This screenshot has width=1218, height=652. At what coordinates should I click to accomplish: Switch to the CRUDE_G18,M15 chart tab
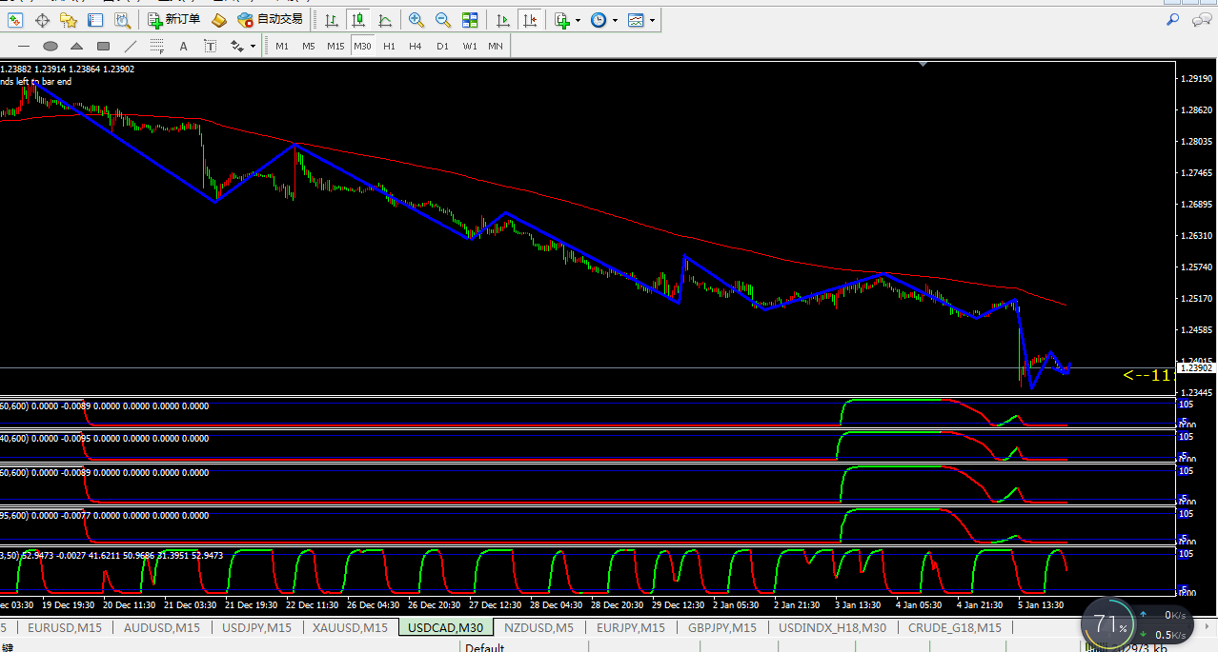pos(954,627)
